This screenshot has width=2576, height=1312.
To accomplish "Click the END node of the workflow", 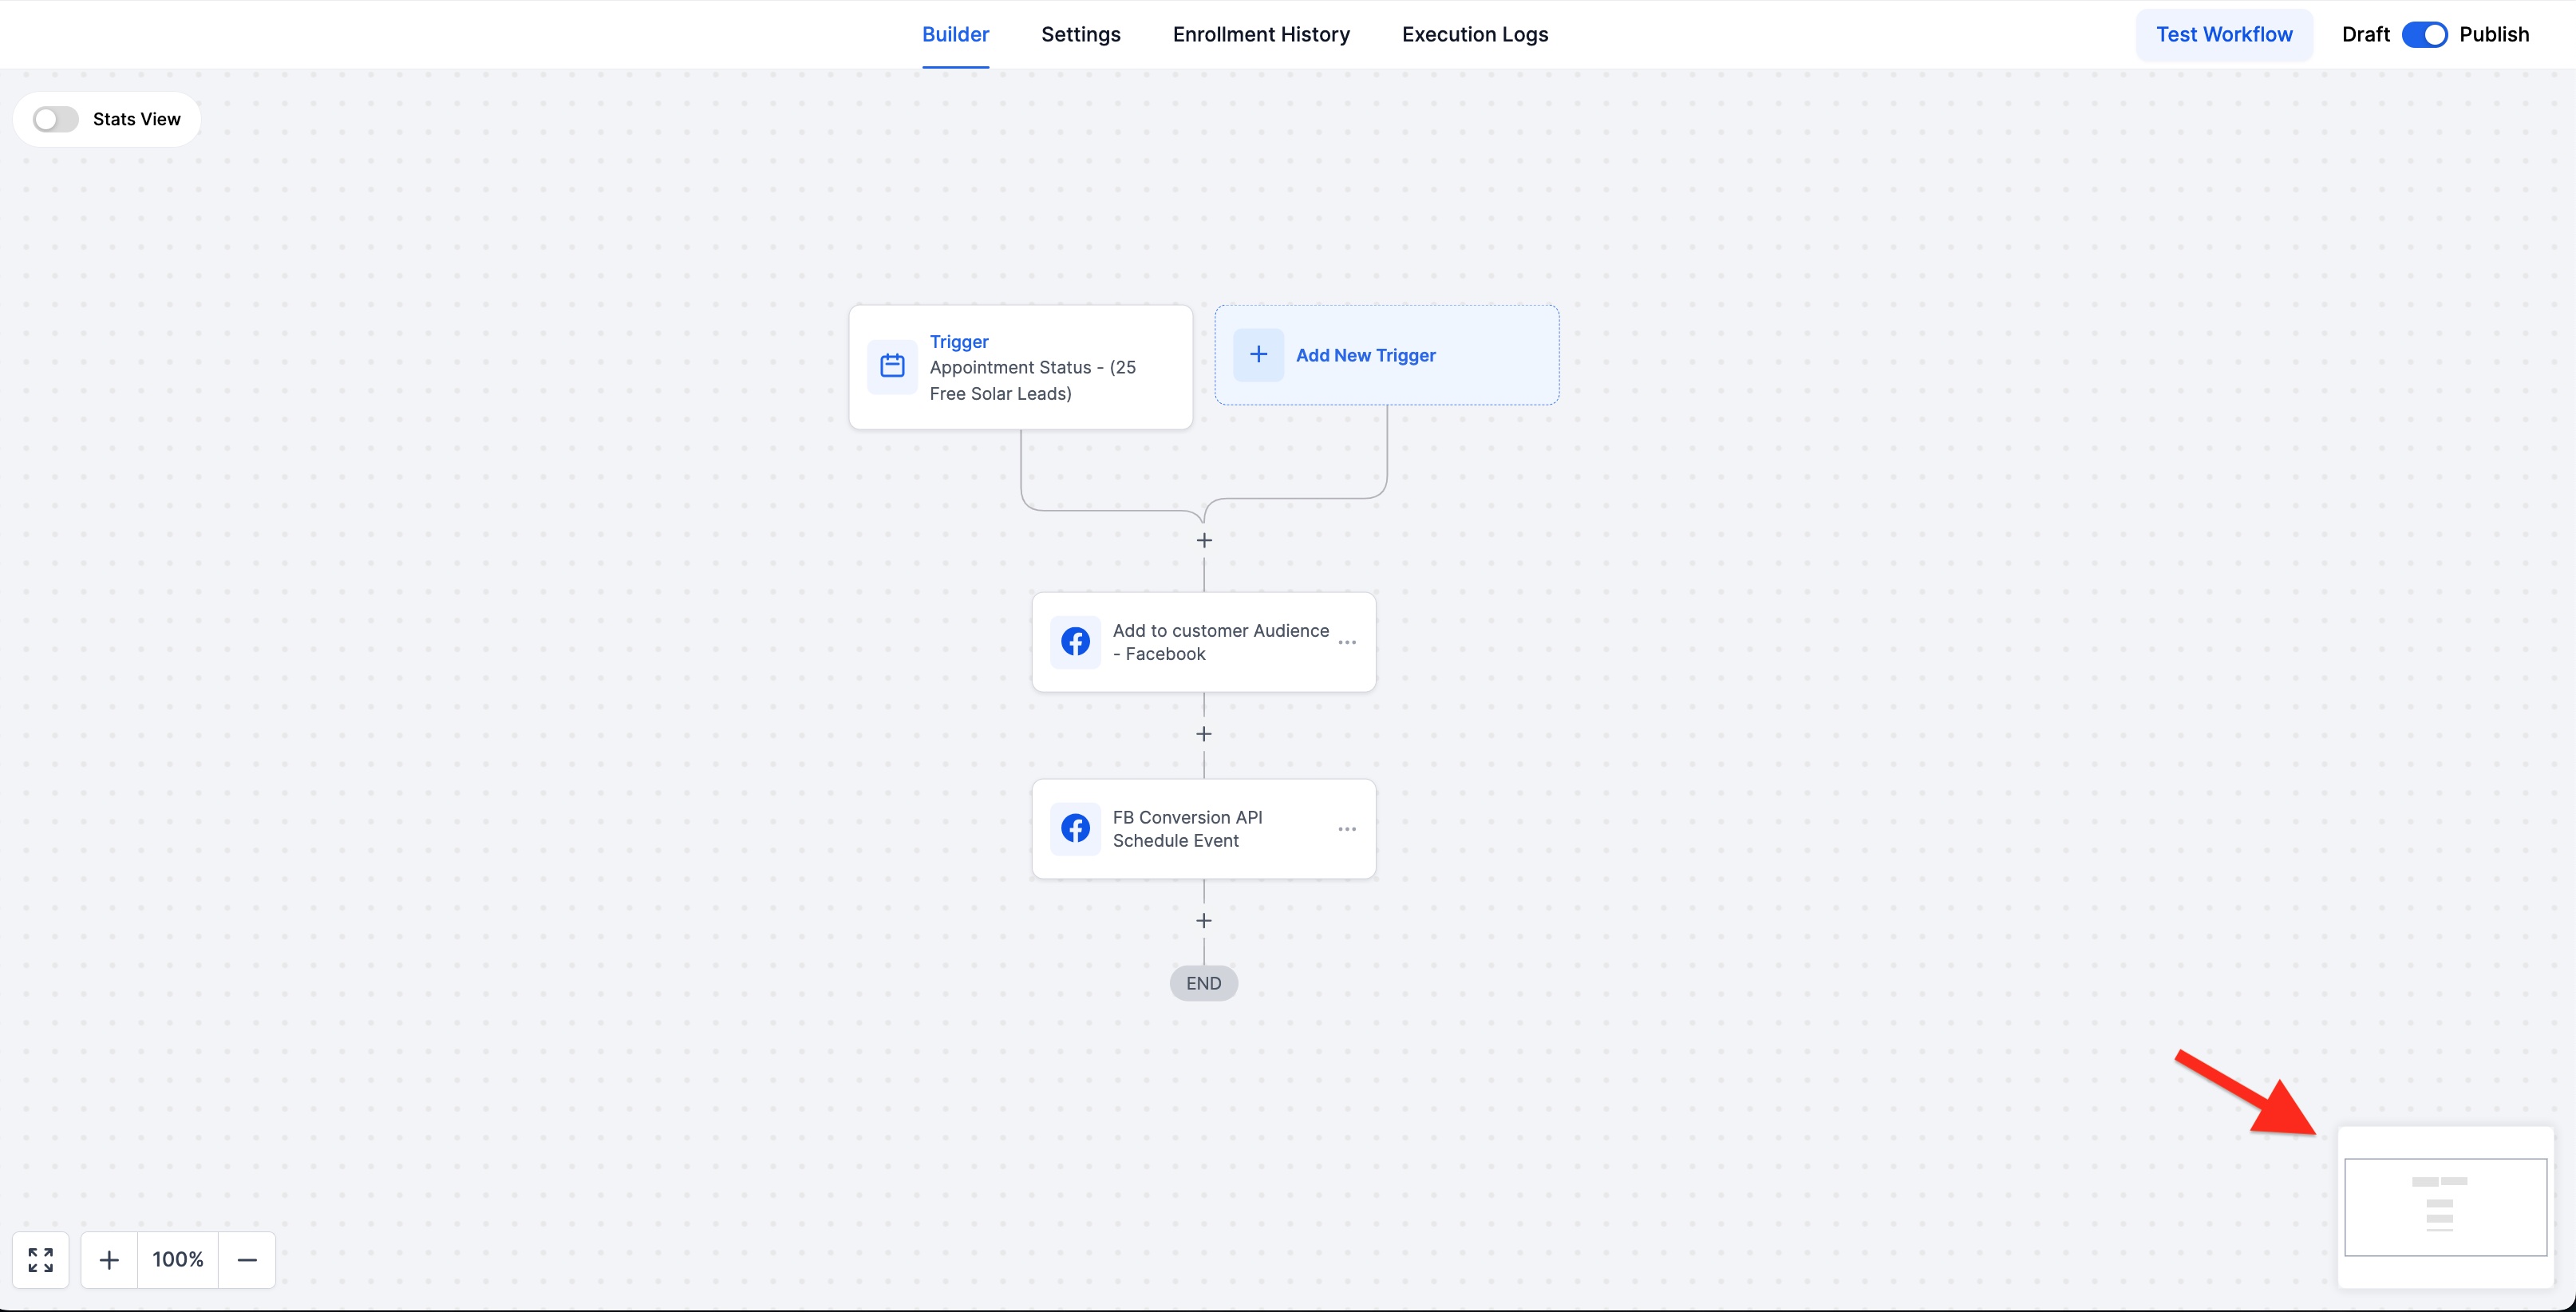I will point(1204,984).
